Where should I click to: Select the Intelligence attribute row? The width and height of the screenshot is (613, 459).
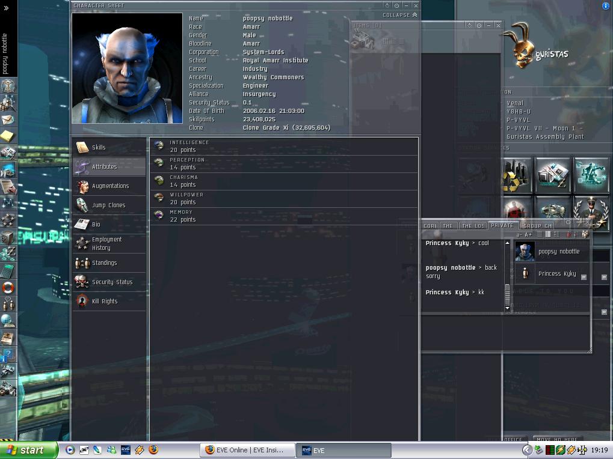tap(284, 147)
